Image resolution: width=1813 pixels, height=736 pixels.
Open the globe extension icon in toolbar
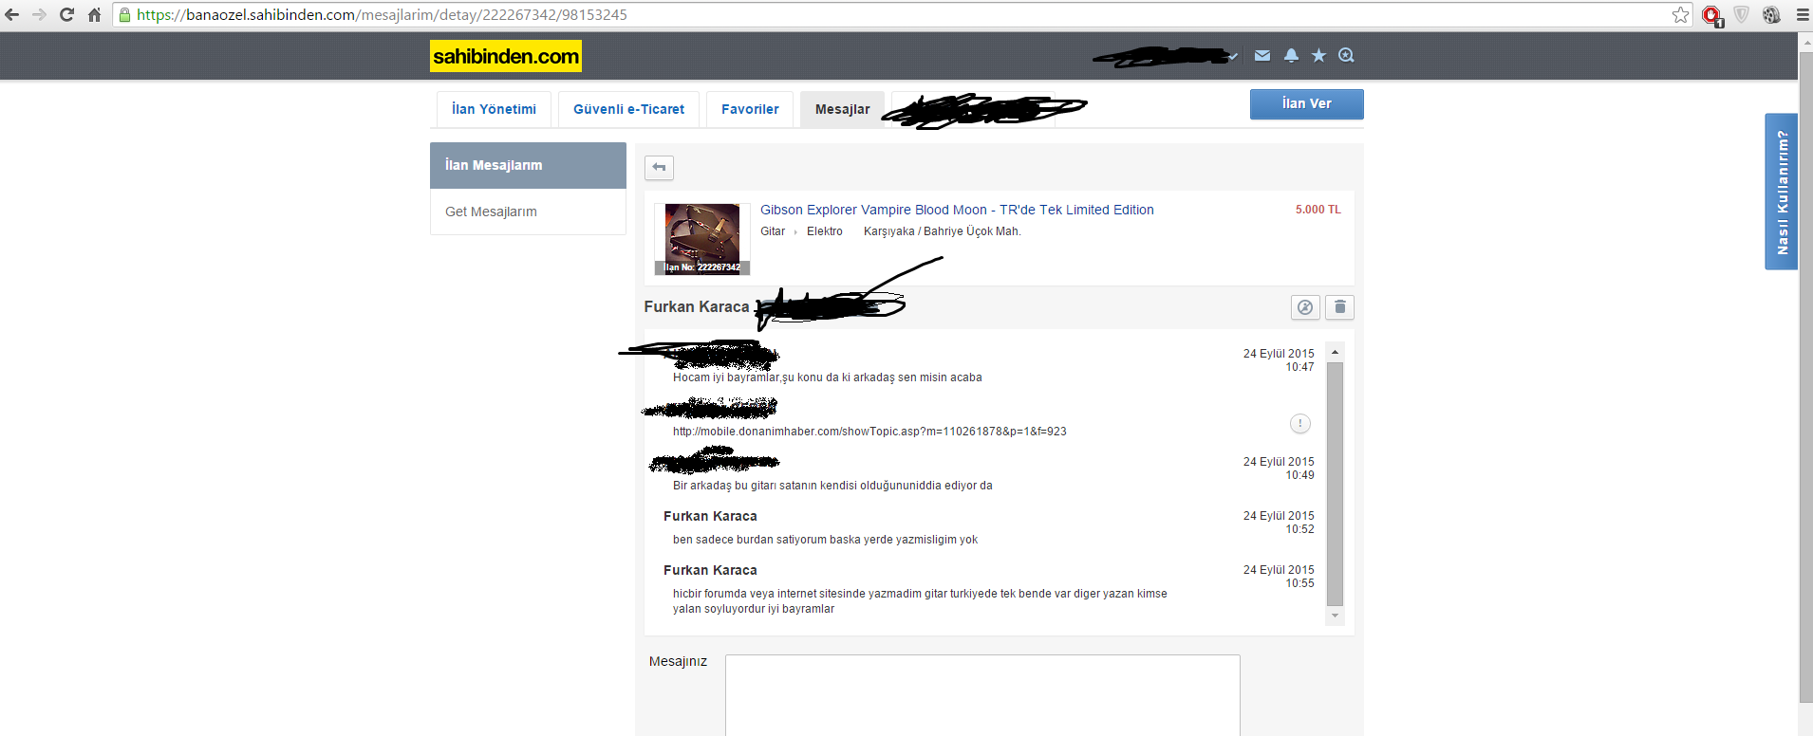click(1771, 14)
